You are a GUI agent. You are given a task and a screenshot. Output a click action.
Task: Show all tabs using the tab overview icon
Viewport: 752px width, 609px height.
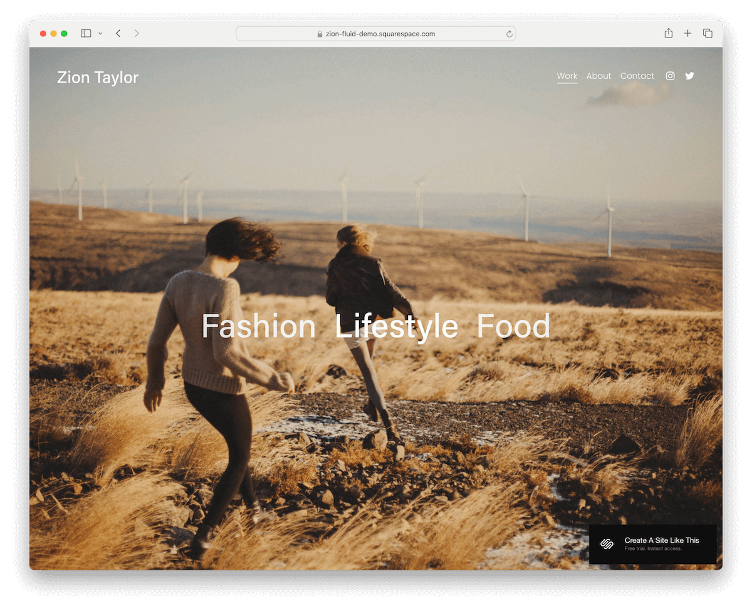[x=708, y=33]
